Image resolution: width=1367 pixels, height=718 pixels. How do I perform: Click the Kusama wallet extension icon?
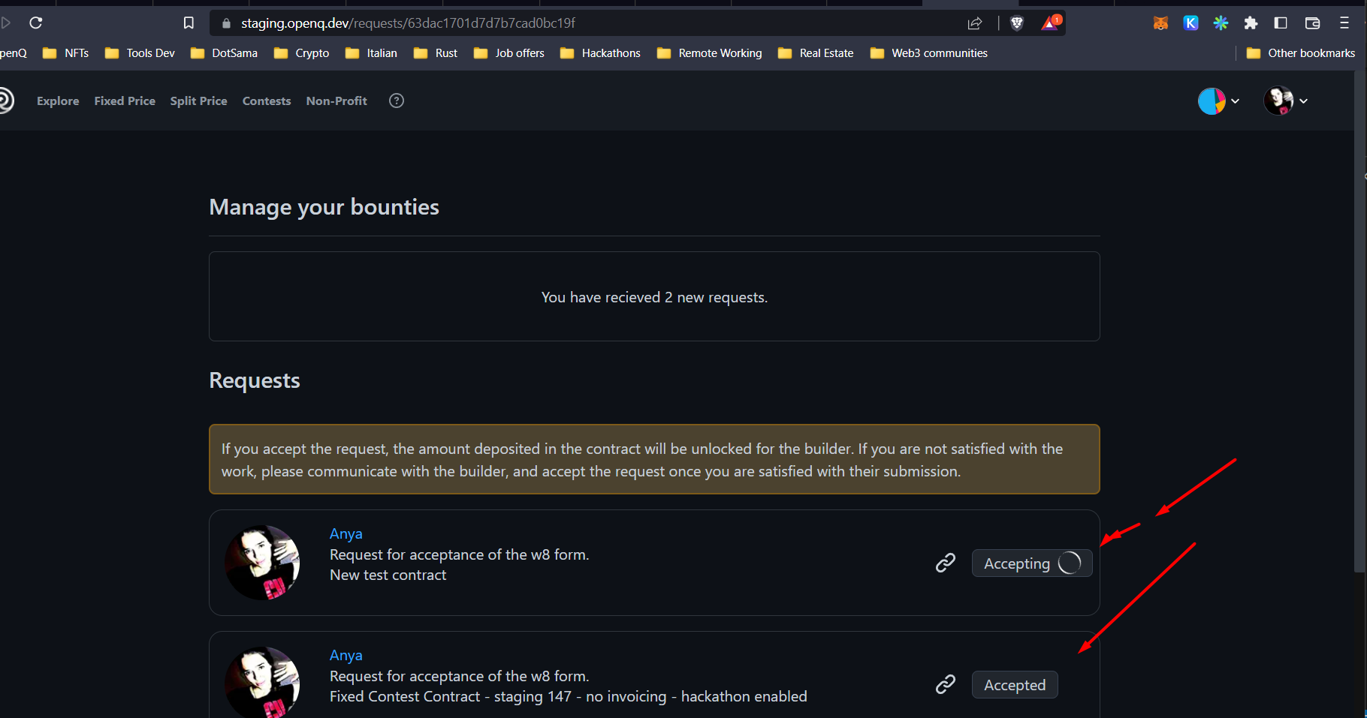(1190, 23)
